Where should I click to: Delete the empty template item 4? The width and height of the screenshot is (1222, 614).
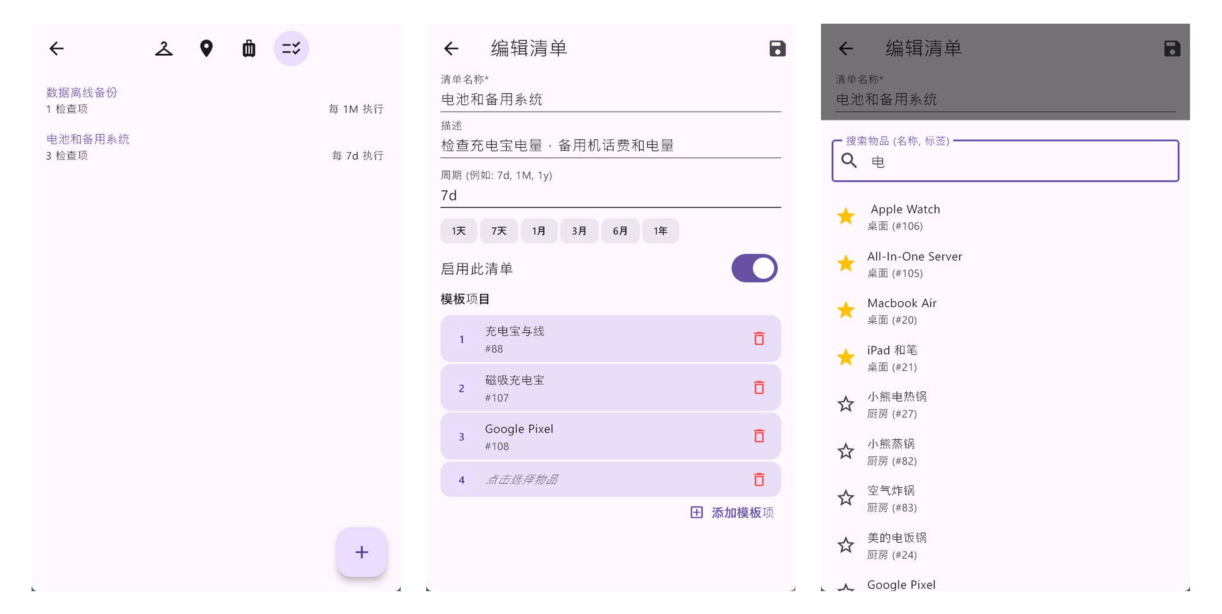pos(759,479)
